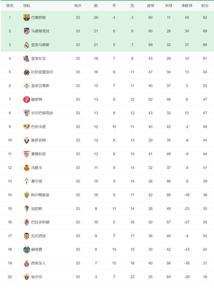The height and width of the screenshot is (298, 214).
Task: Click the Valencia bat crest icon
Action: [x=27, y=236]
